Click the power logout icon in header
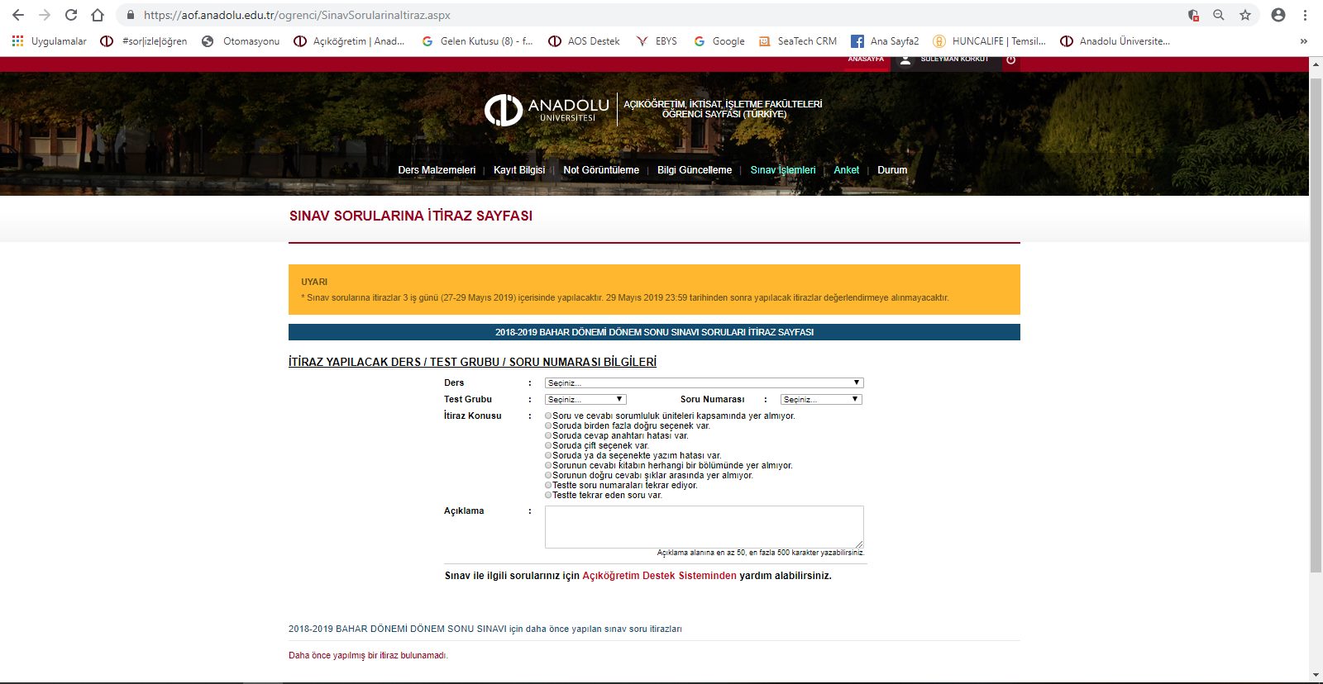 [1010, 59]
